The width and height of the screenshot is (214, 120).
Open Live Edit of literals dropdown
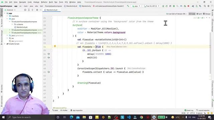(x=176, y=14)
